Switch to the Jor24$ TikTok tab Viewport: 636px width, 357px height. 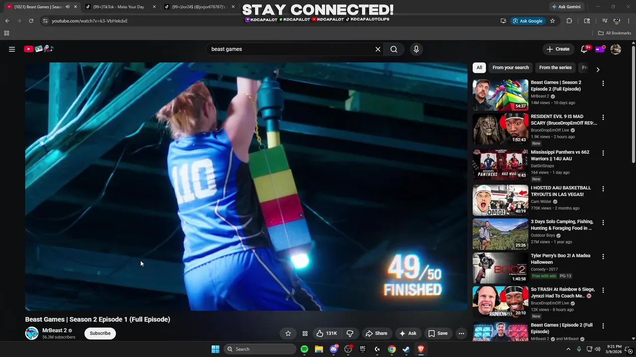(199, 7)
